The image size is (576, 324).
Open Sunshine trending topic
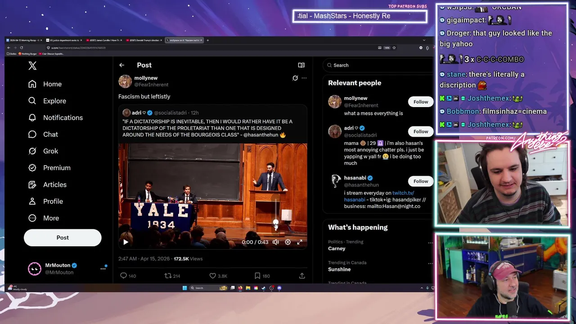point(339,269)
